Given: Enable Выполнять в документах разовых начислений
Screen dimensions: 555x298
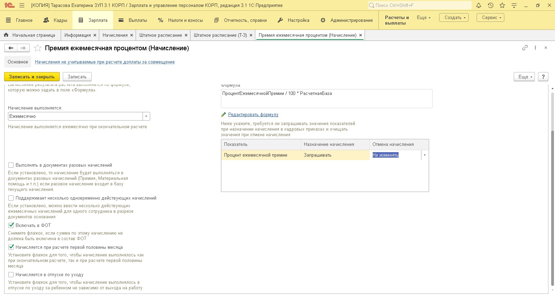Looking at the screenshot, I should [x=11, y=165].
